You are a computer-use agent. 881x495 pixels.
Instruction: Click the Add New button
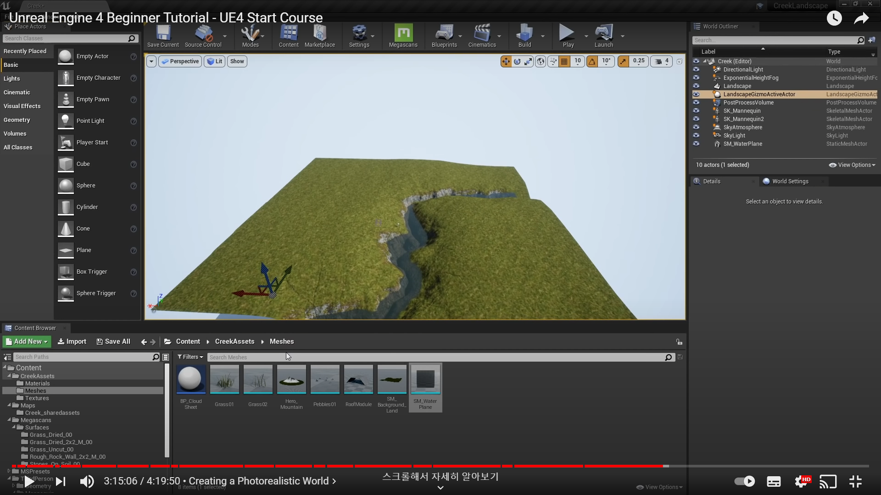click(x=27, y=342)
